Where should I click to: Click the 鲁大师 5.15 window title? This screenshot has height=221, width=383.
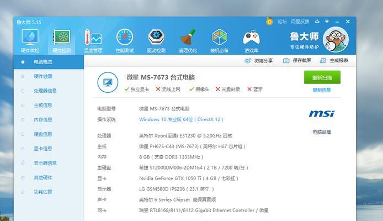(x=29, y=22)
